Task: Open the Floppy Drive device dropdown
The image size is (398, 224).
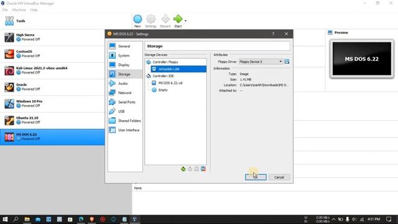Action: (x=261, y=62)
